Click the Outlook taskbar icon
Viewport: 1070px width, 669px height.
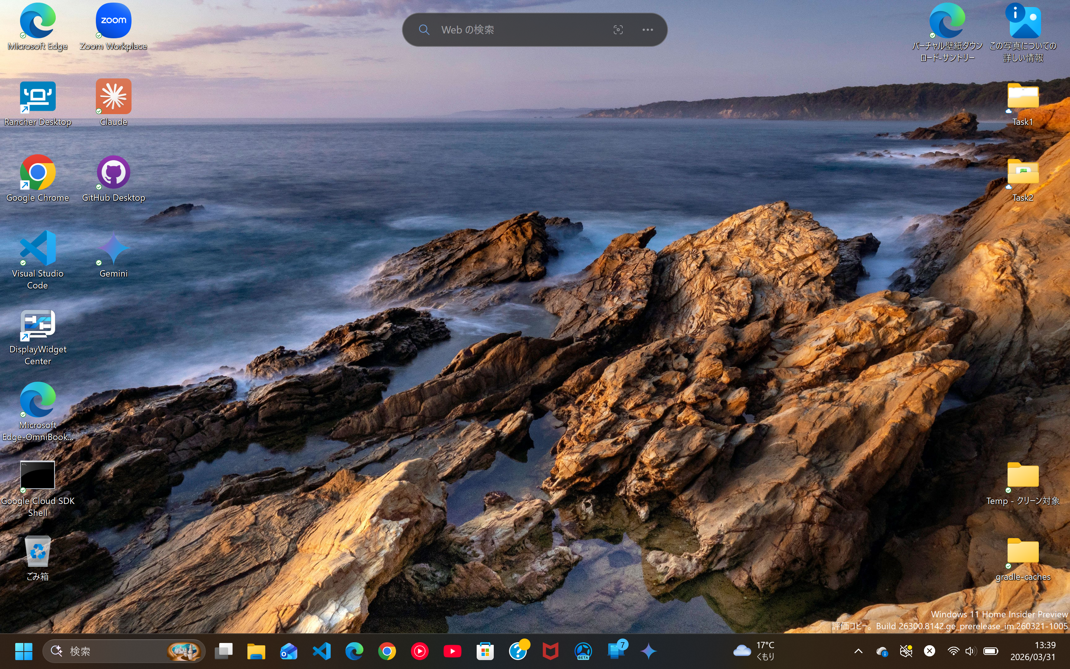(288, 651)
